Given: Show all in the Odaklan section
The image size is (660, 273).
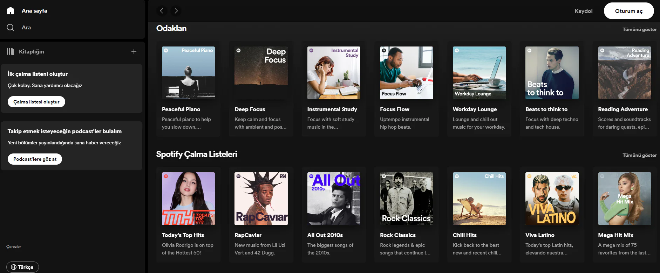Looking at the screenshot, I should pos(640,29).
